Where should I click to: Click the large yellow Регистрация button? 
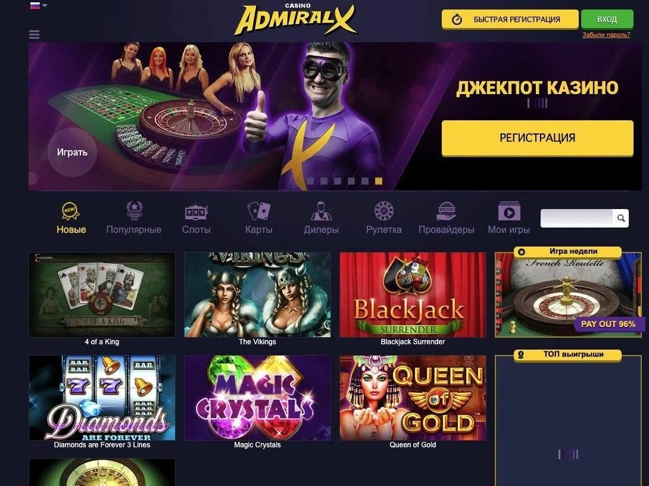click(x=537, y=138)
